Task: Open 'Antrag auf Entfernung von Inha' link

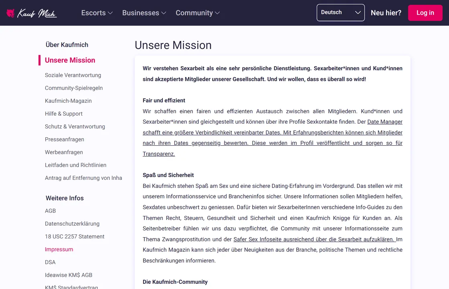Action: click(x=83, y=178)
